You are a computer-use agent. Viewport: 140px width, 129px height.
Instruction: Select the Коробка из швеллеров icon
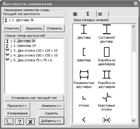pyautogui.click(x=107, y=52)
